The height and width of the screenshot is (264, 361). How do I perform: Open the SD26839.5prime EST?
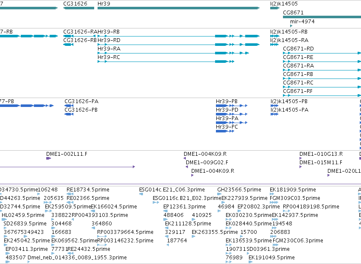[x=25, y=224]
